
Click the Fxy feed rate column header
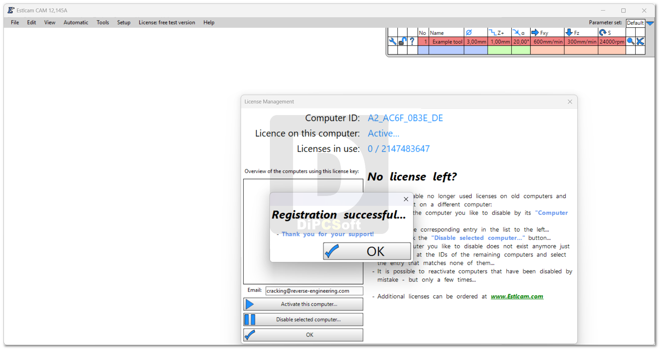pyautogui.click(x=547, y=33)
